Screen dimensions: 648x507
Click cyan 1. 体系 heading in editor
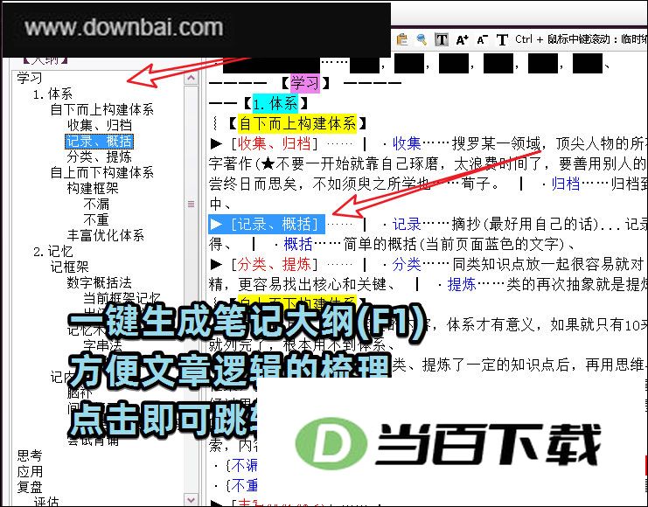(275, 103)
